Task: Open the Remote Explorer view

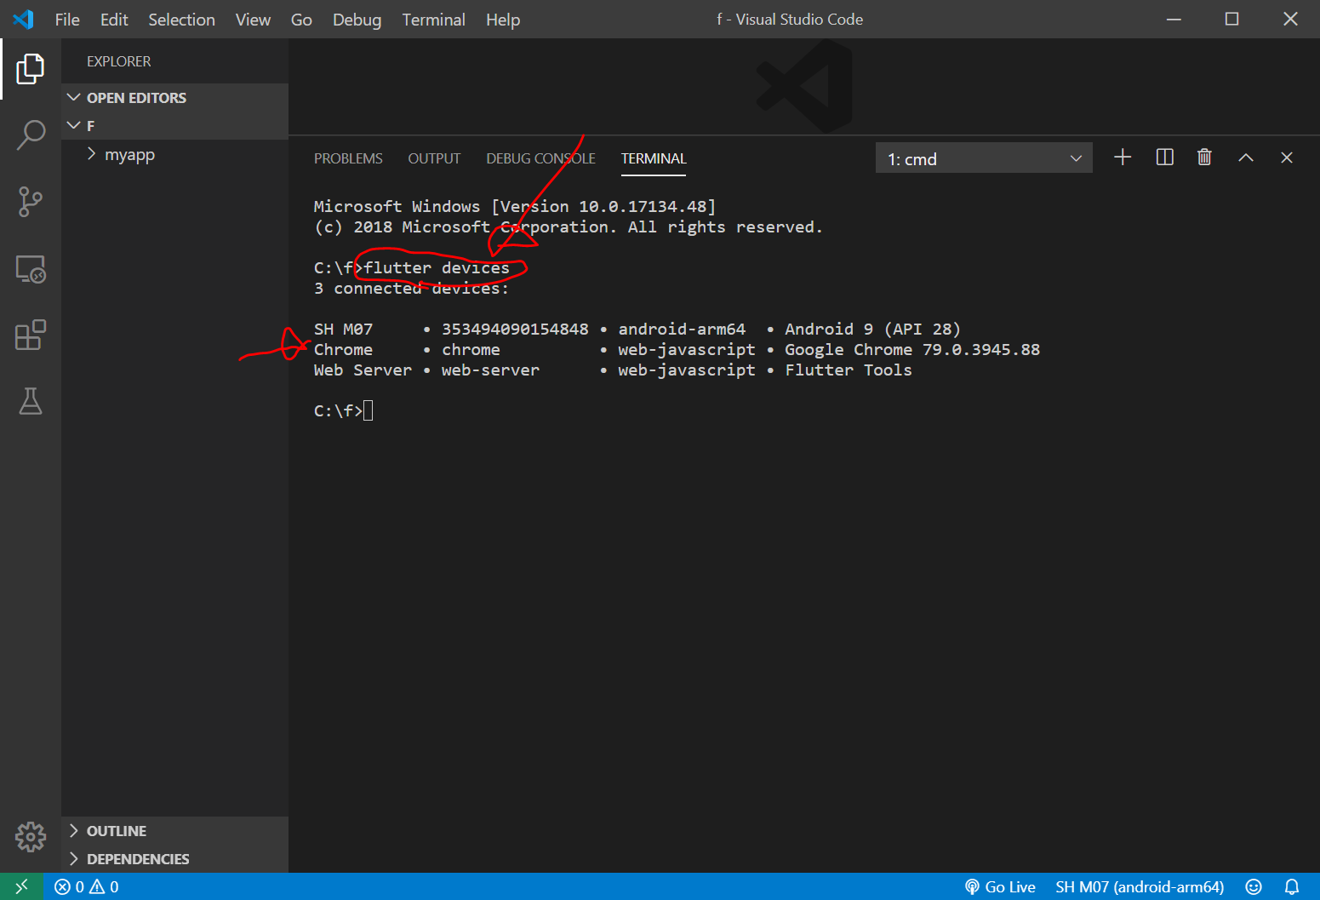Action: click(x=31, y=269)
